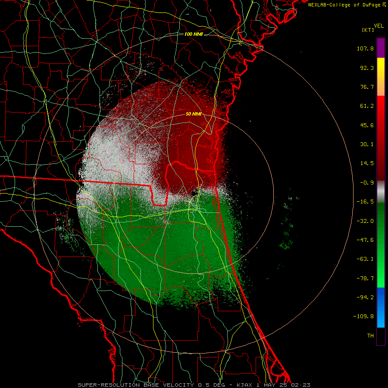The height and width of the screenshot is (388, 388).
Task: Click the TH legend label
Action: click(x=370, y=336)
